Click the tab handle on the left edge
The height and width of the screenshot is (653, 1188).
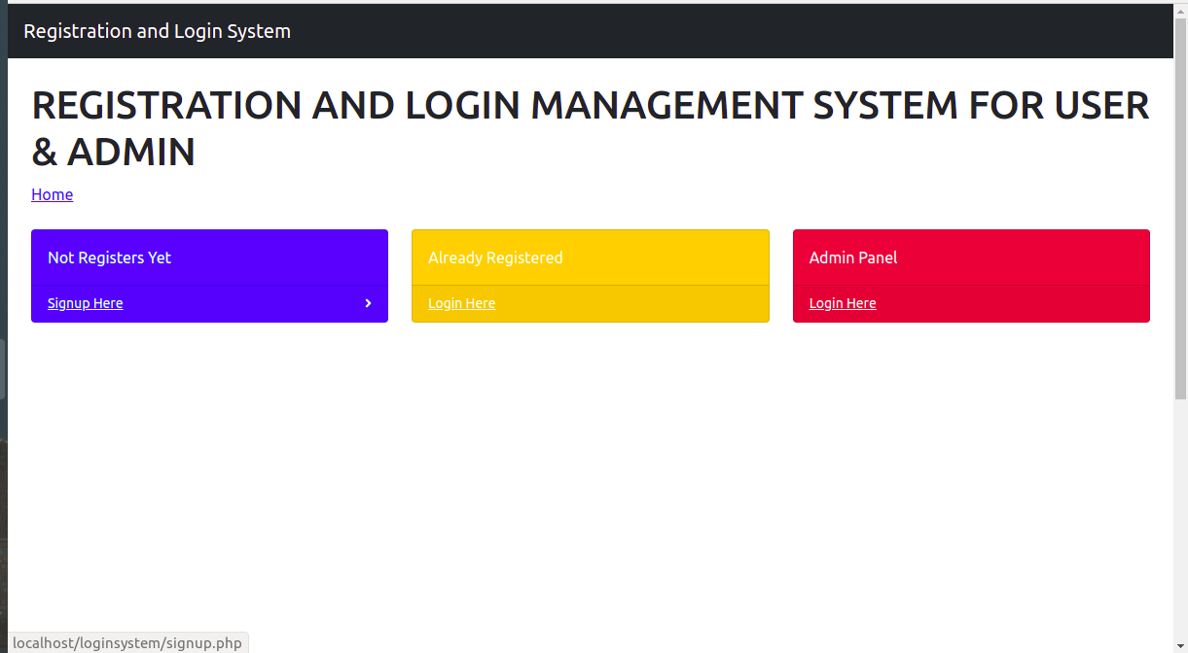[x=3, y=369]
